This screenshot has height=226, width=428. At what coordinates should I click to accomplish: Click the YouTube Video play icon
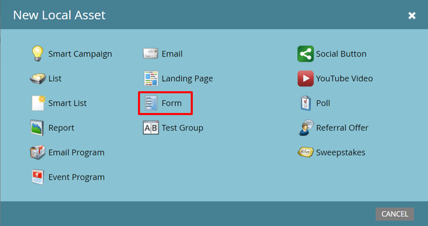306,78
